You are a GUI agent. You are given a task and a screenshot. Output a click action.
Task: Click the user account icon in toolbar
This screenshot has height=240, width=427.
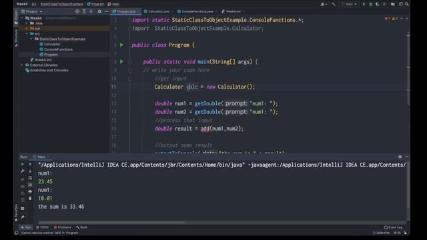pyautogui.click(x=324, y=4)
